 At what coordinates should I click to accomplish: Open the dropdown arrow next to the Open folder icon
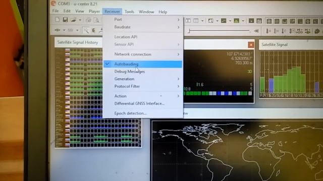[x=80, y=20]
